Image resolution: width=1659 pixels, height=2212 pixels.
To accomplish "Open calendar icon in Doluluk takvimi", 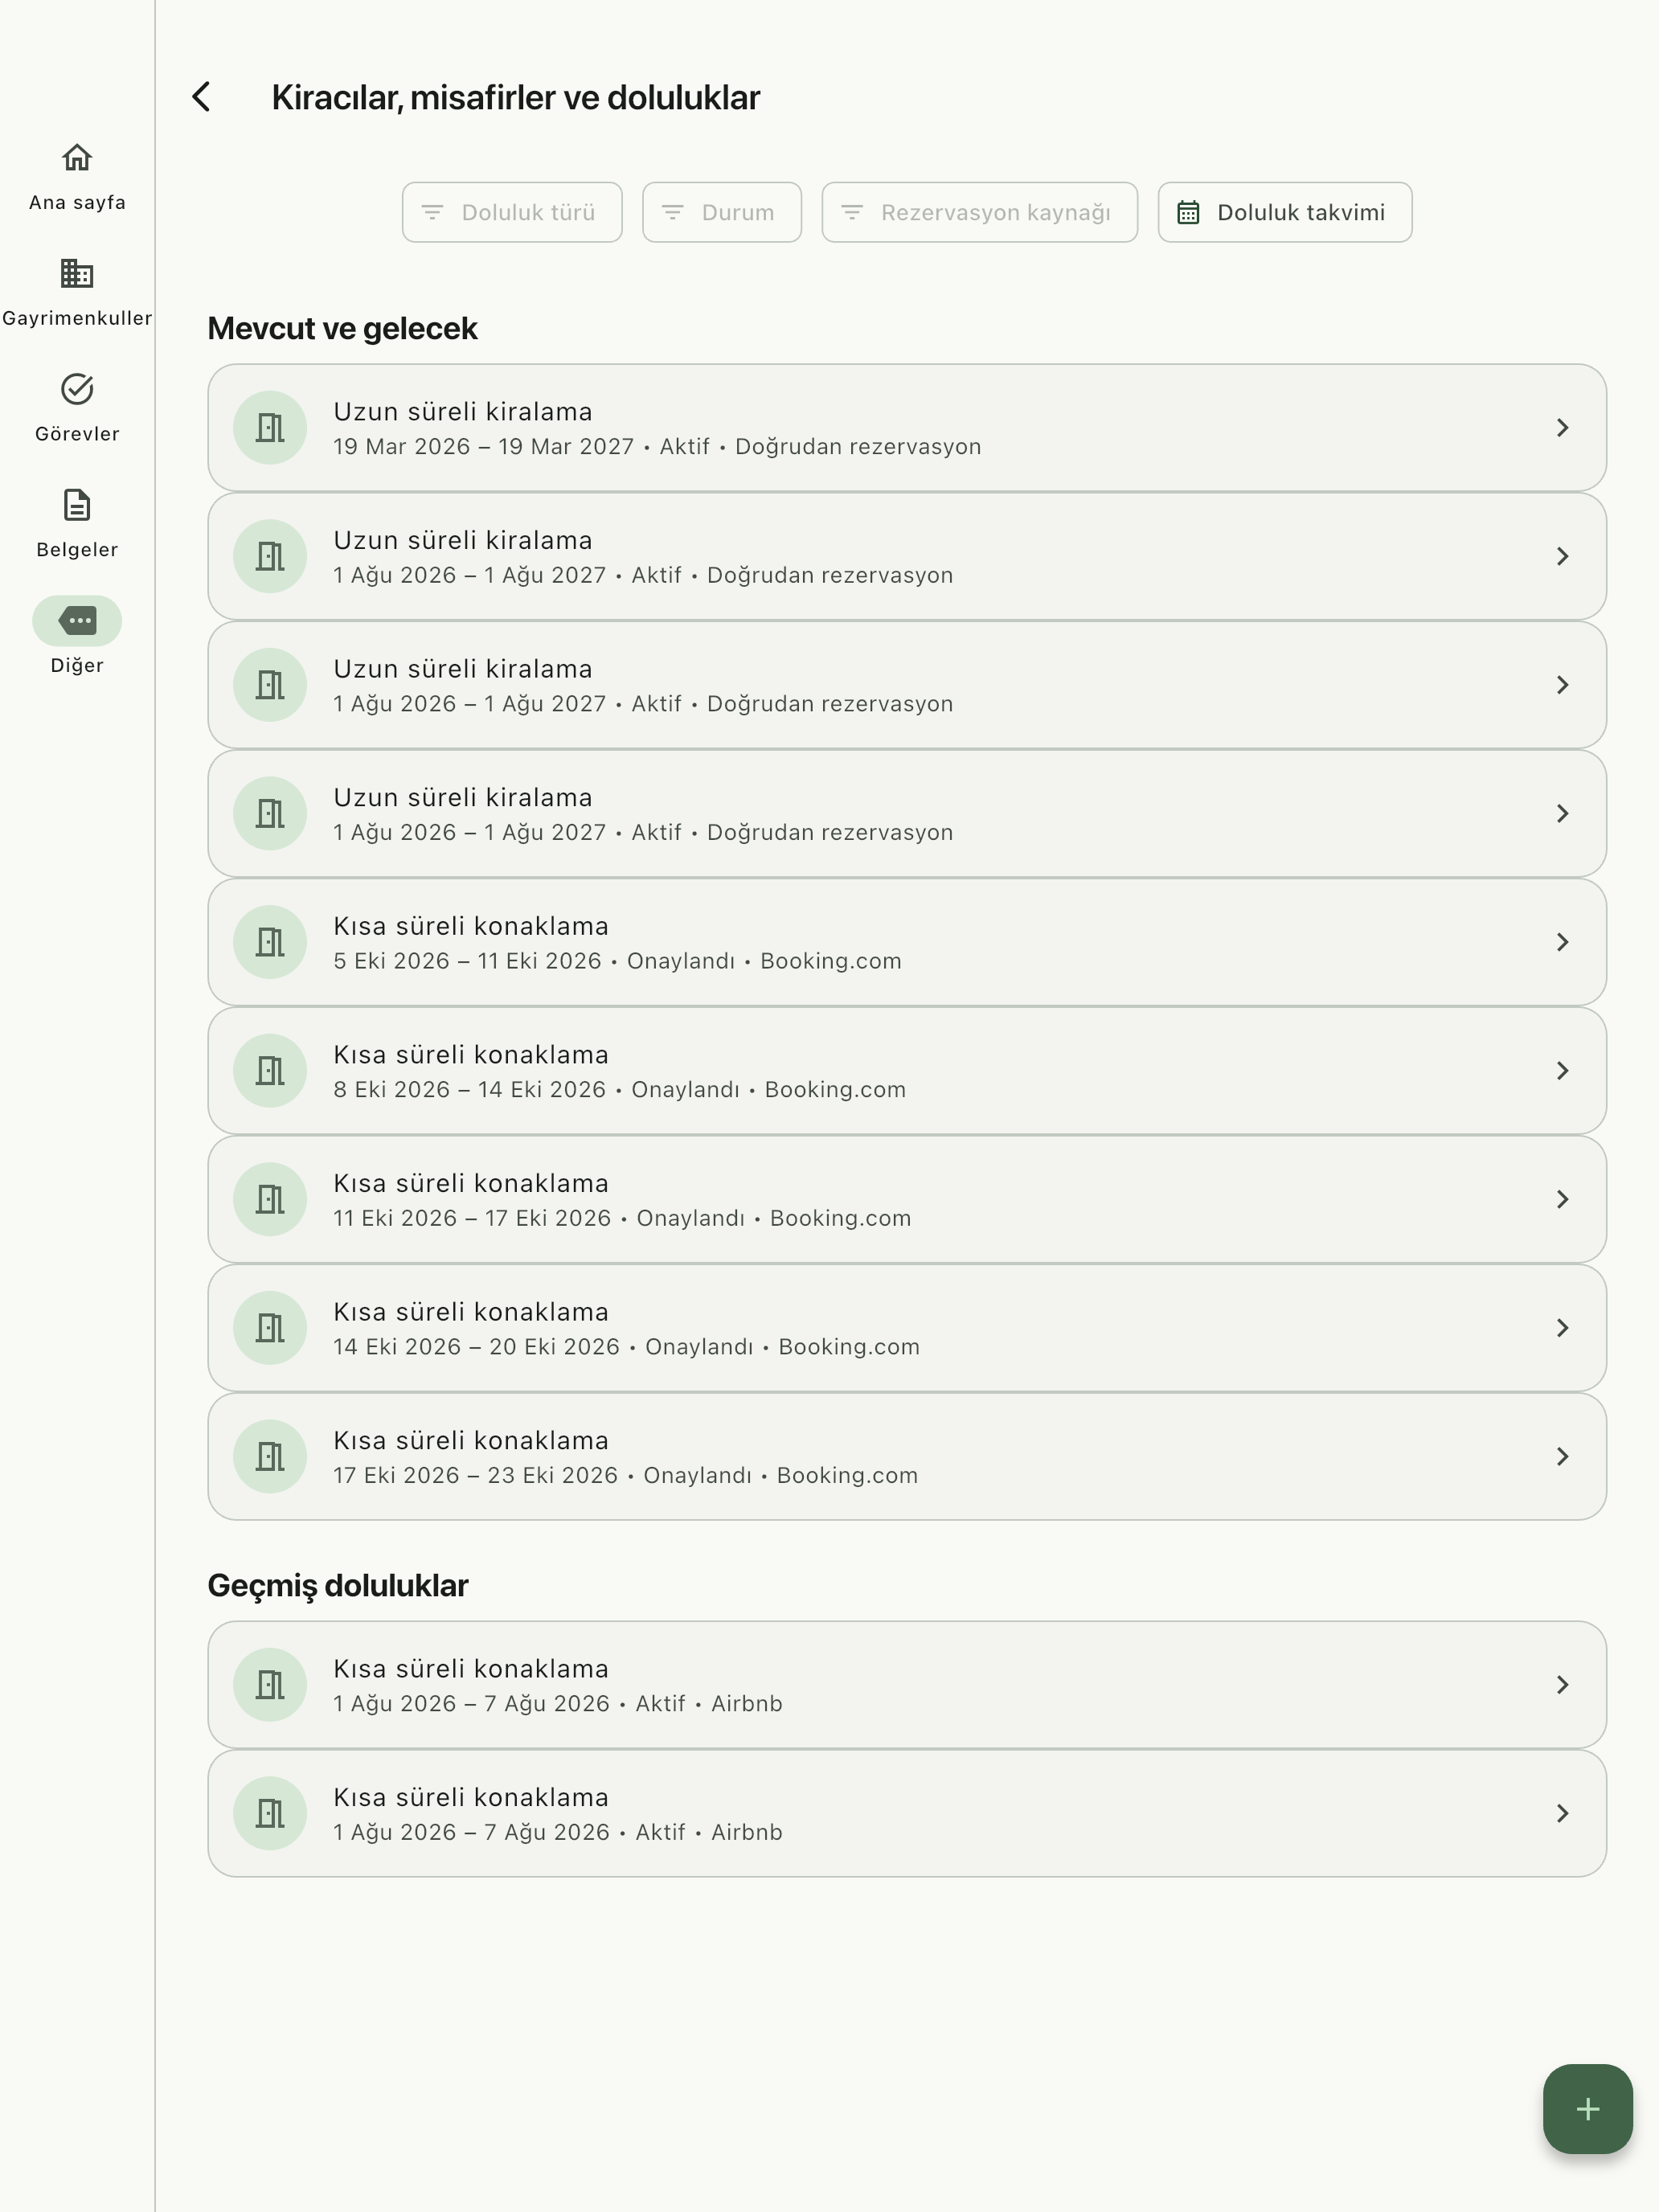I will 1188,212.
